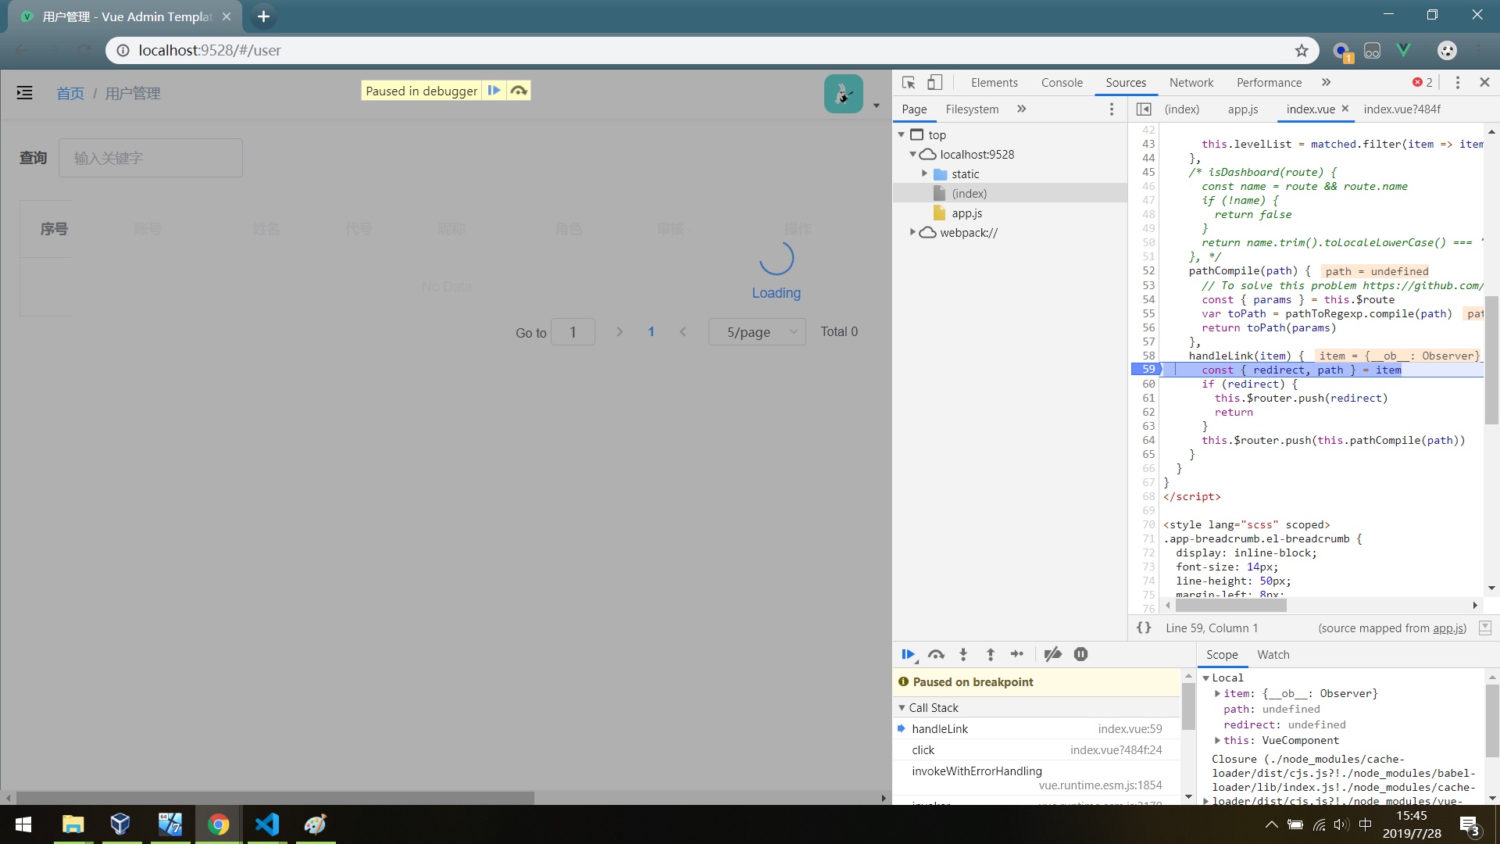
Task: Switch to the Watch pane tab
Action: (x=1273, y=655)
